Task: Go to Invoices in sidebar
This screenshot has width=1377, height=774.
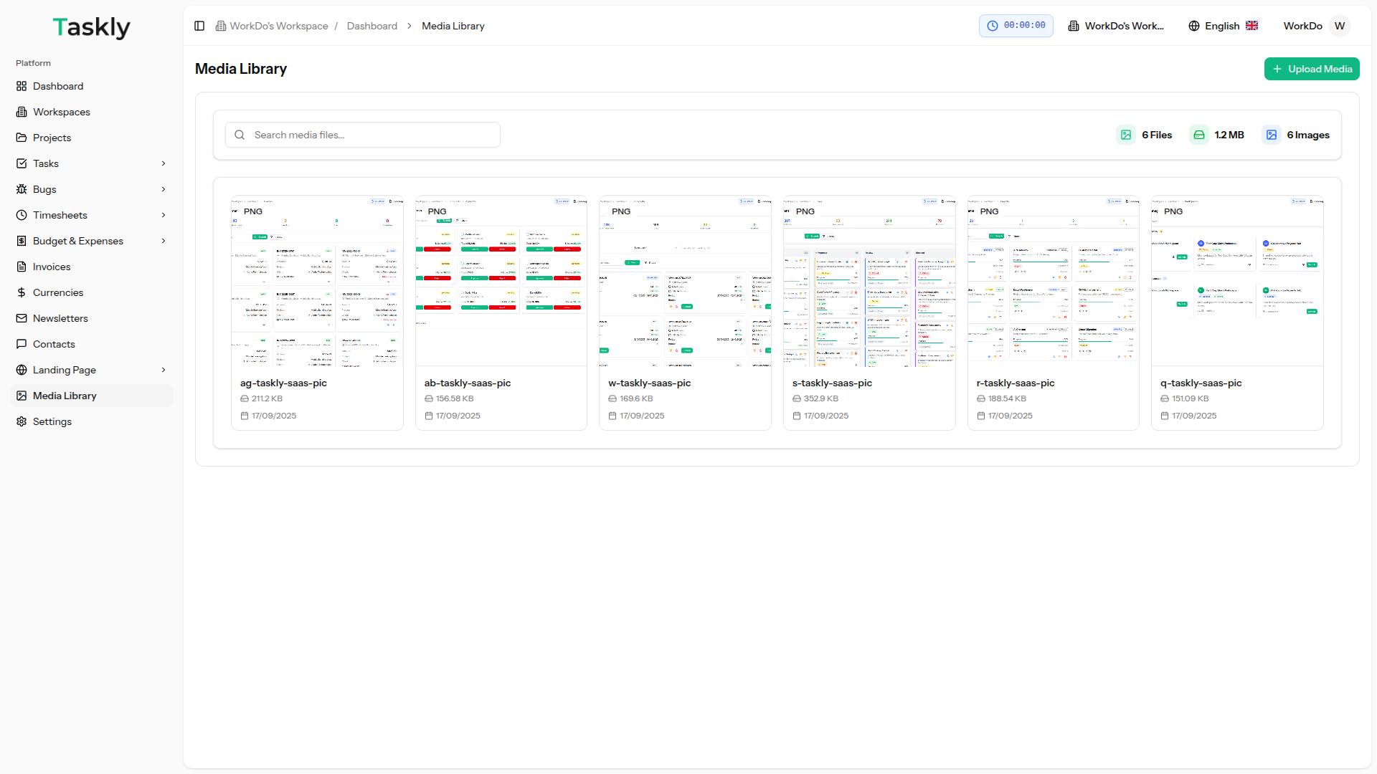Action: tap(52, 267)
